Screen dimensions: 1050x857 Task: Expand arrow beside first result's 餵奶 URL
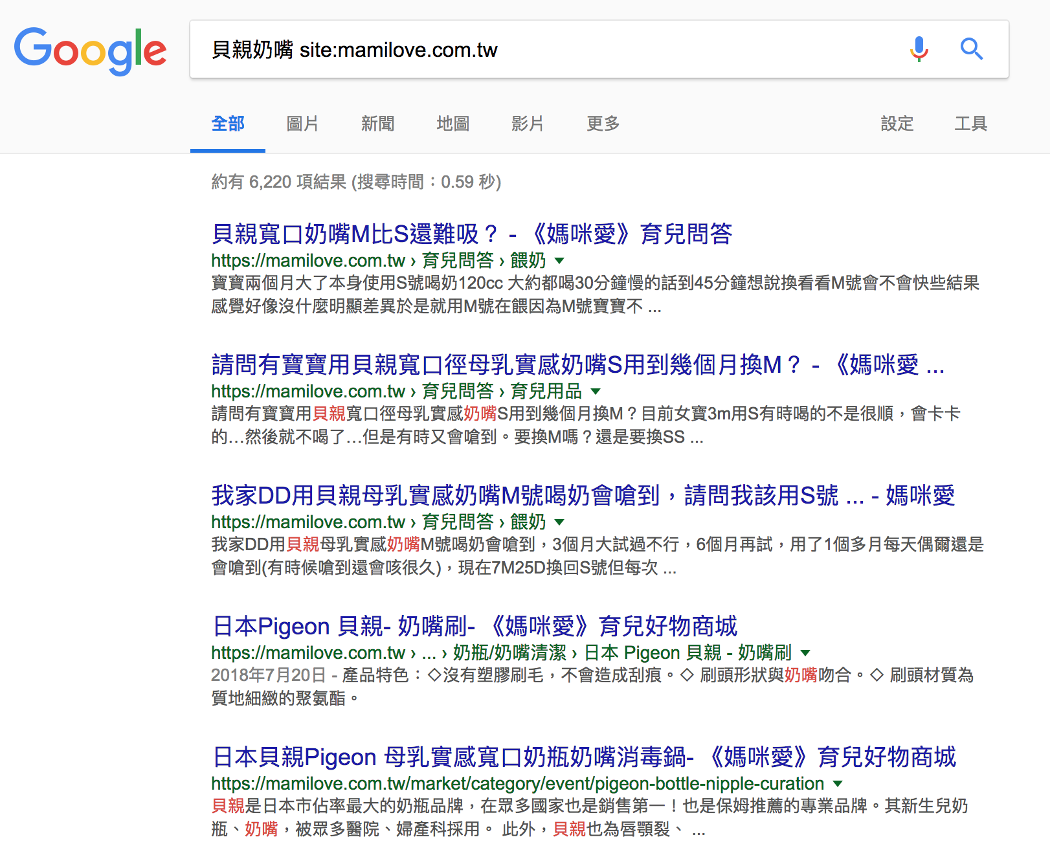(560, 261)
